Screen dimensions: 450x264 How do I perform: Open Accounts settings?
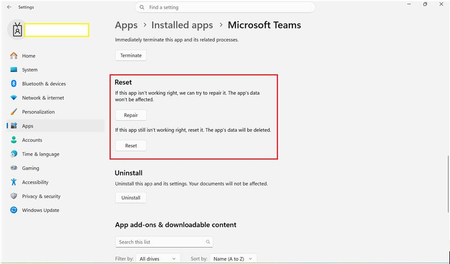(56, 140)
